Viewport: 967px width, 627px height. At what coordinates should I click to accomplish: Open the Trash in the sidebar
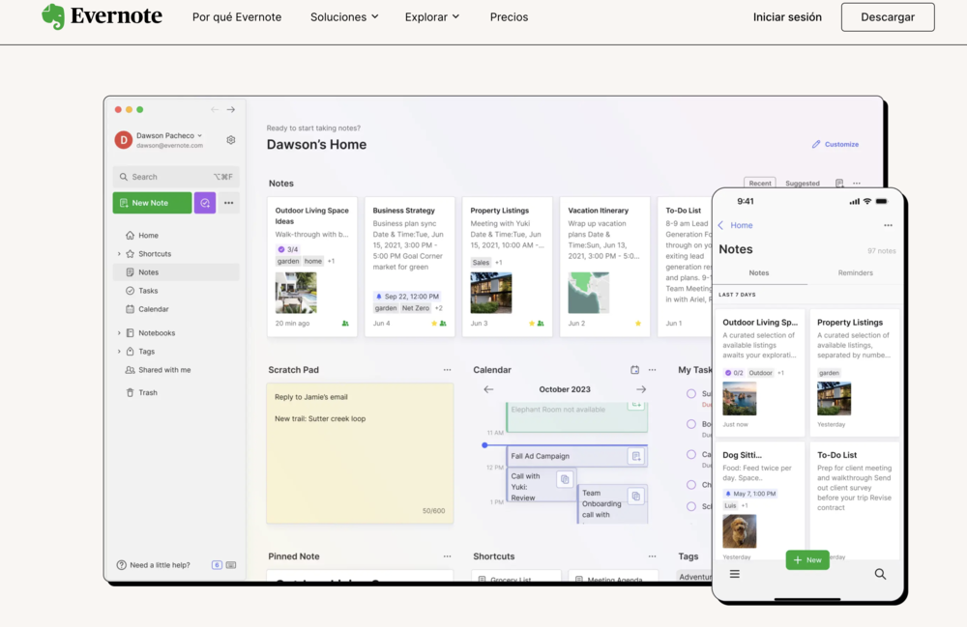(x=147, y=392)
